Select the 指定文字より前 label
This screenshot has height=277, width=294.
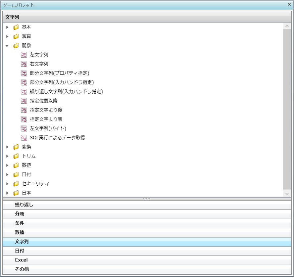pyautogui.click(x=46, y=119)
